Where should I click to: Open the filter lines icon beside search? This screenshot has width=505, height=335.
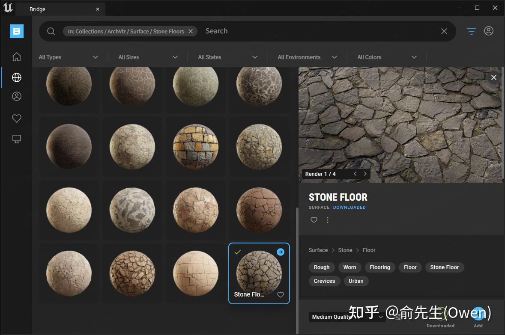click(x=472, y=31)
